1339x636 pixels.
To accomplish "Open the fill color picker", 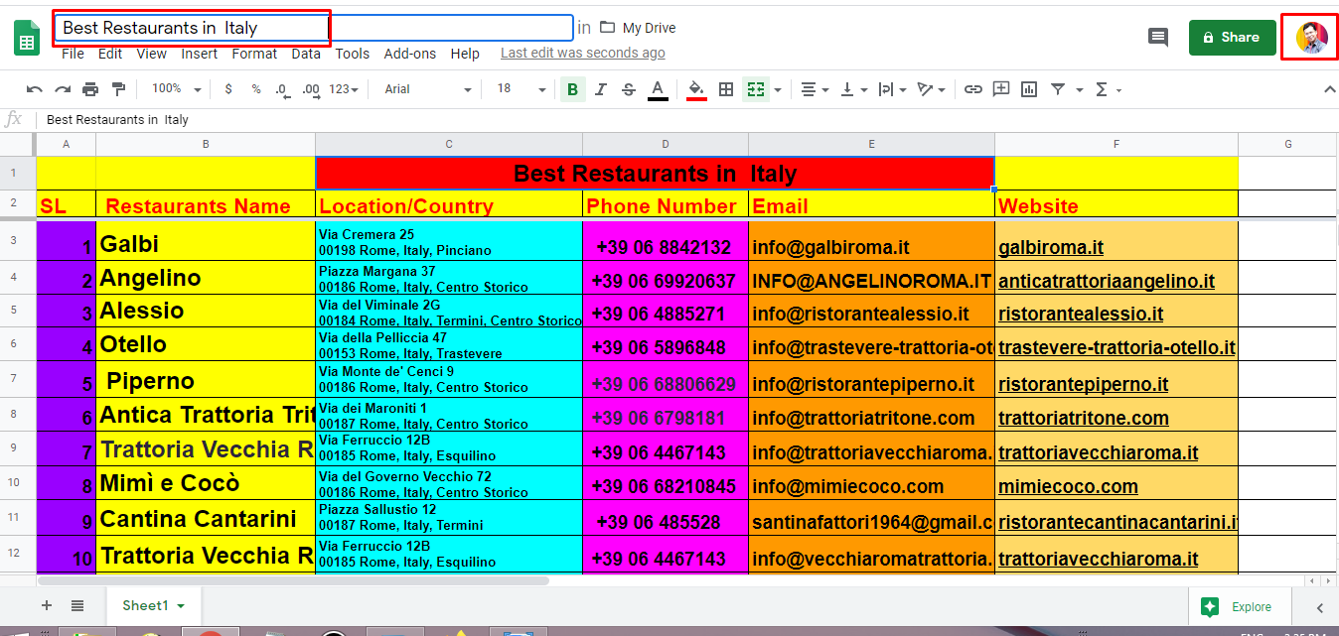I will 696,89.
